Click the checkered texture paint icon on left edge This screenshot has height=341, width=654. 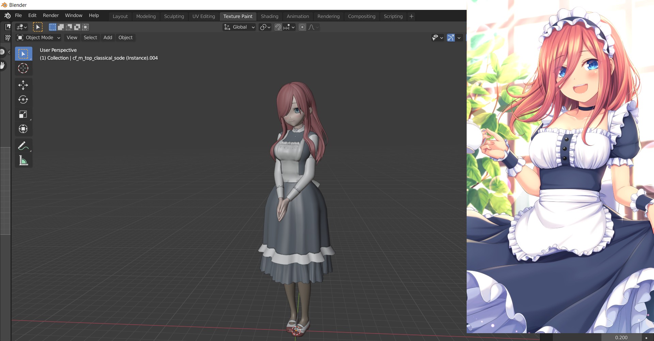click(7, 37)
